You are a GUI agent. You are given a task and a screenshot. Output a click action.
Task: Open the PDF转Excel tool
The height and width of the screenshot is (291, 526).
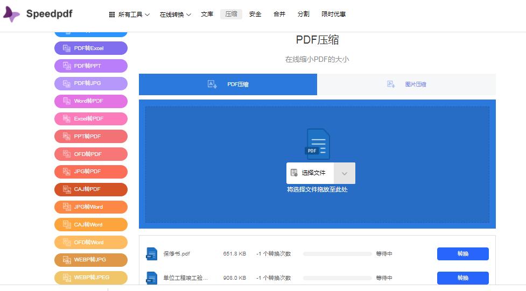(x=91, y=48)
